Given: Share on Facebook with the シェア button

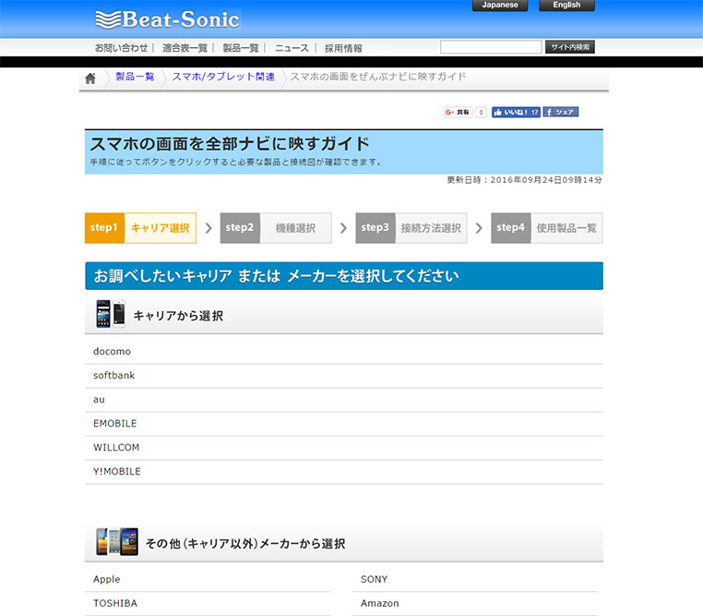Looking at the screenshot, I should coord(560,112).
